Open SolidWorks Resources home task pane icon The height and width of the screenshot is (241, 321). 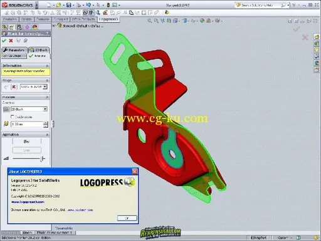pos(317,37)
